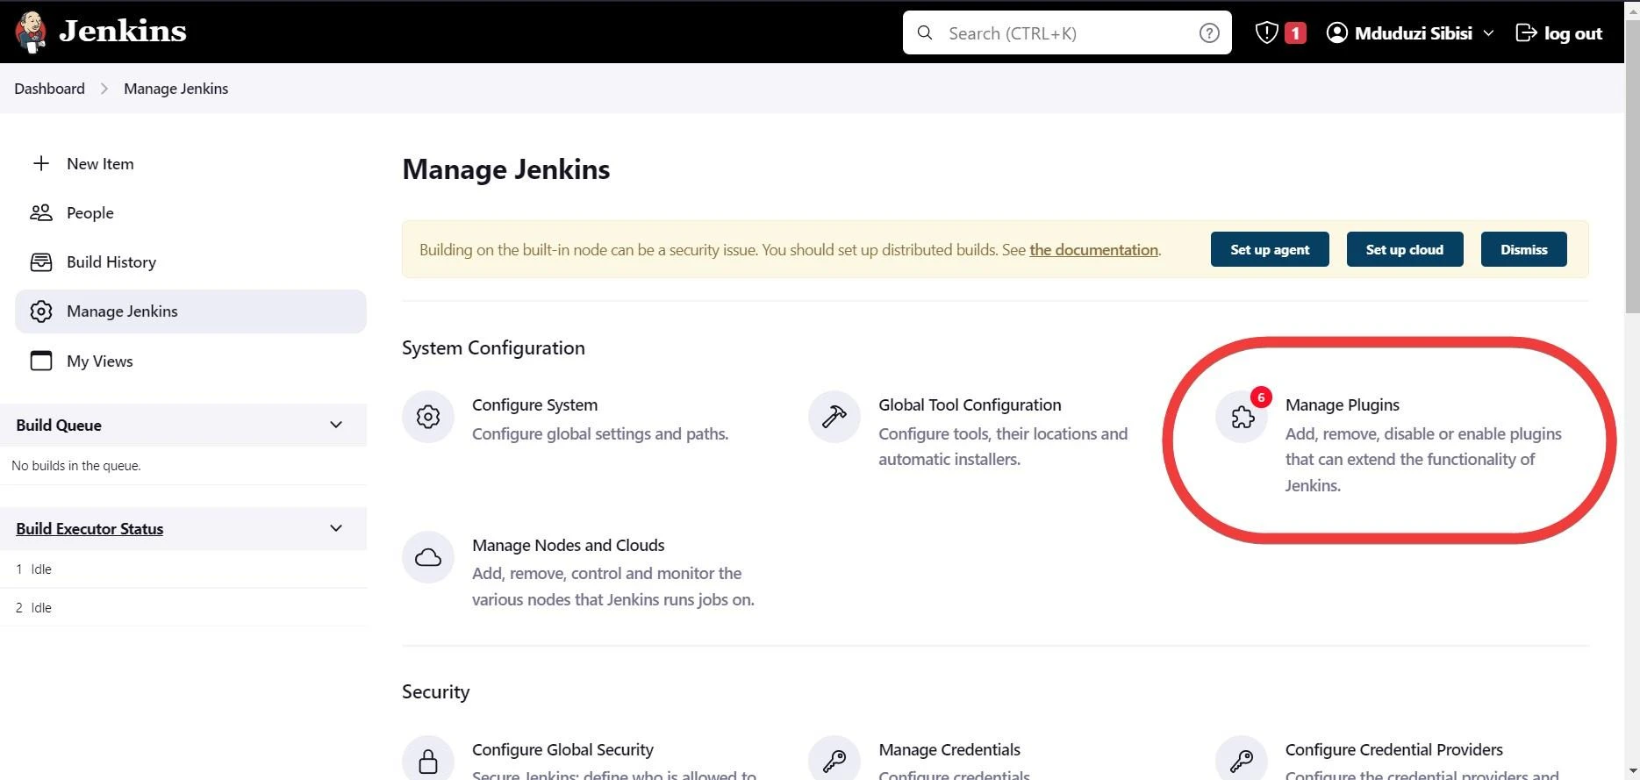This screenshot has height=780, width=1640.
Task: Open breadcrumb chevron after Dashboard
Action: (104, 89)
